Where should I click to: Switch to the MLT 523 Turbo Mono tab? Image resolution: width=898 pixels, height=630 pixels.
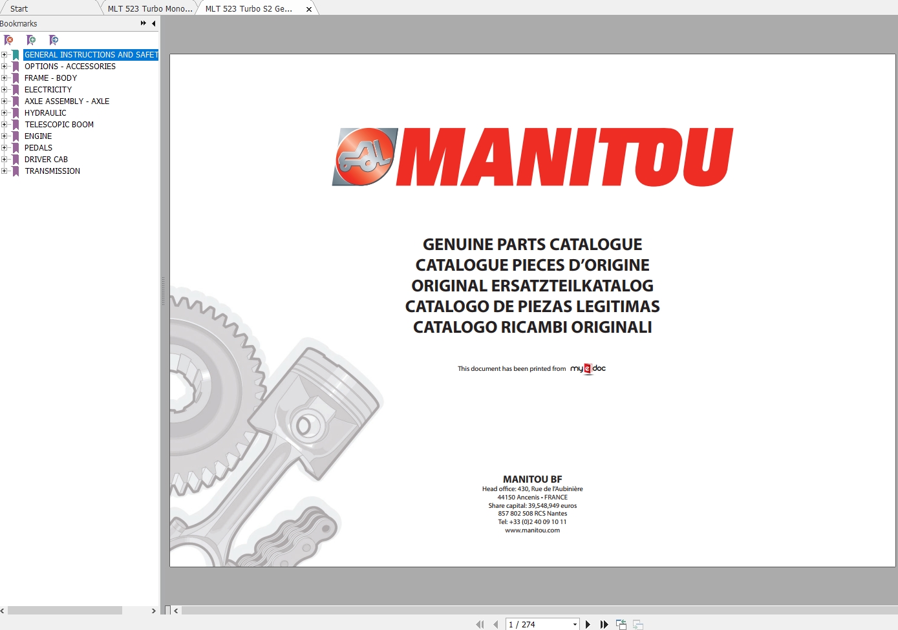(x=150, y=8)
